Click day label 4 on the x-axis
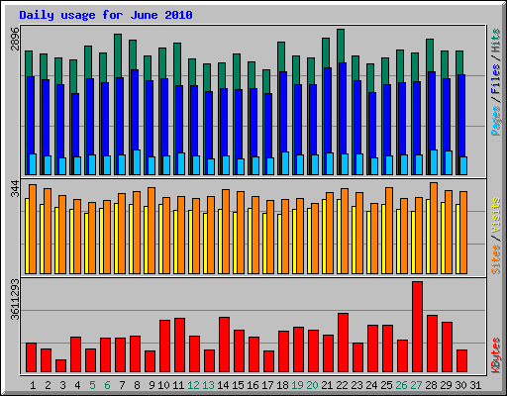Viewport: 507px width, 396px height. [x=77, y=385]
